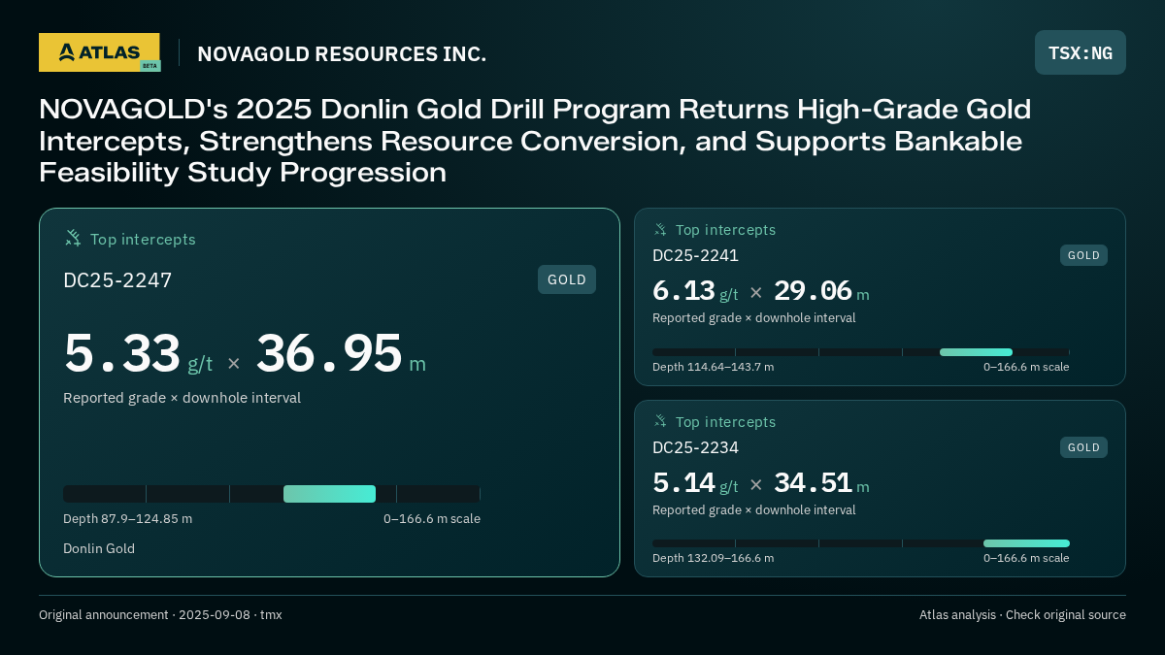
Task: Click 'Reported grade × downhole interval' under DC25-2234
Action: point(753,510)
